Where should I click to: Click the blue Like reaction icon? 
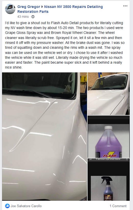pyautogui.click(x=7, y=206)
